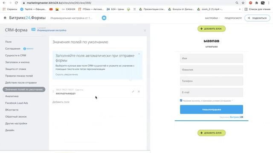
Task: Reload the page in the browser
Action: (x=16, y=3)
